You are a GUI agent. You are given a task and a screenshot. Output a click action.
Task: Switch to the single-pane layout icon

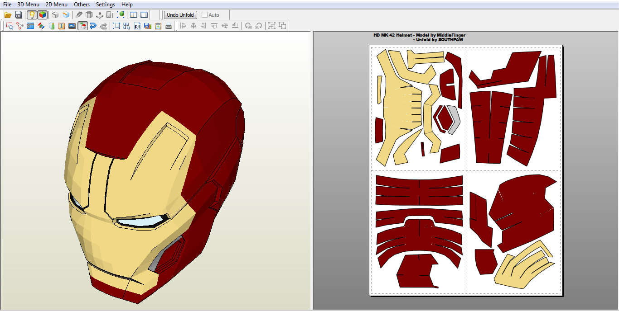tap(144, 15)
